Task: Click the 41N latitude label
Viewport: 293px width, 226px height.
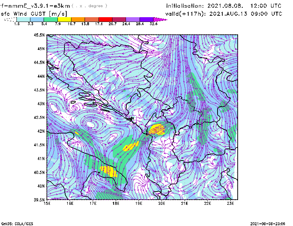Action: (41, 159)
